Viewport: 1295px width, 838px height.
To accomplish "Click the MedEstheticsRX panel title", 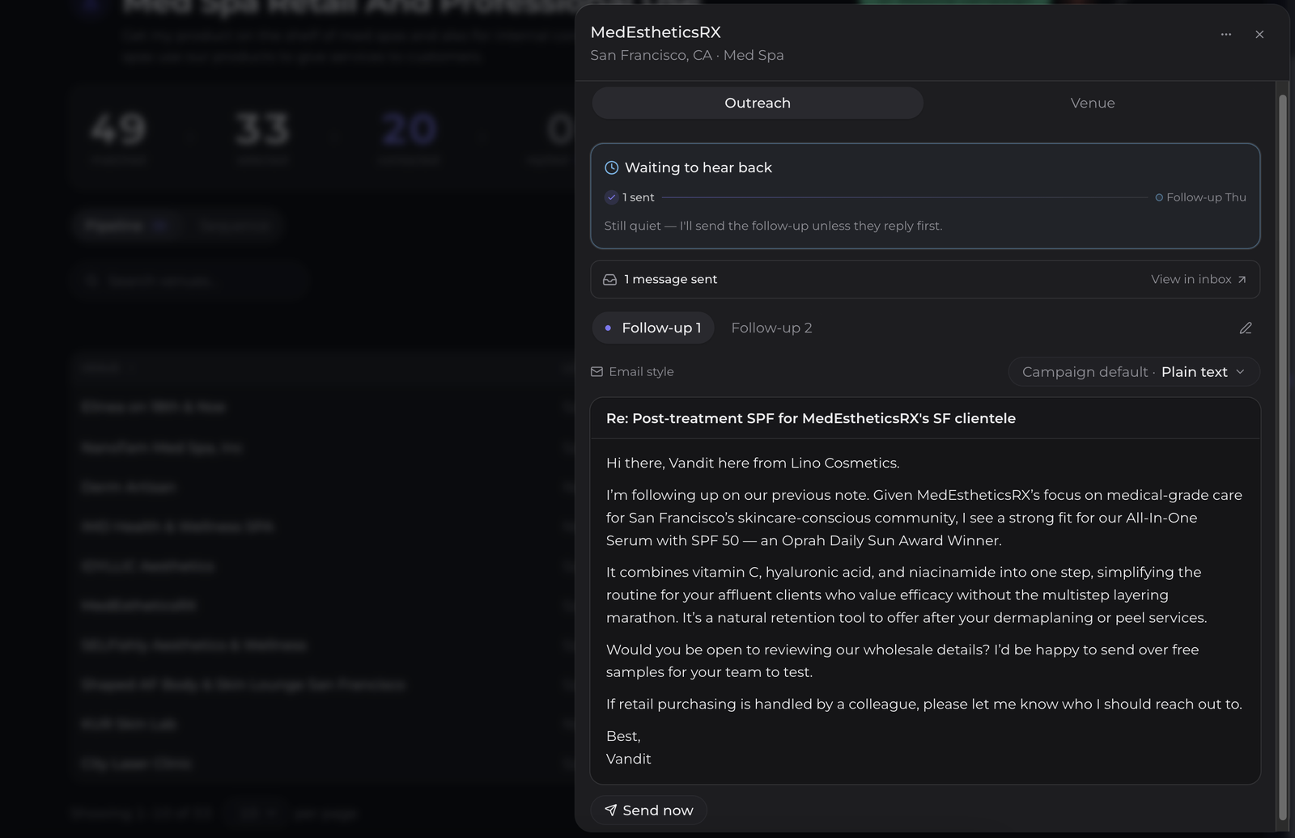I will (x=656, y=32).
